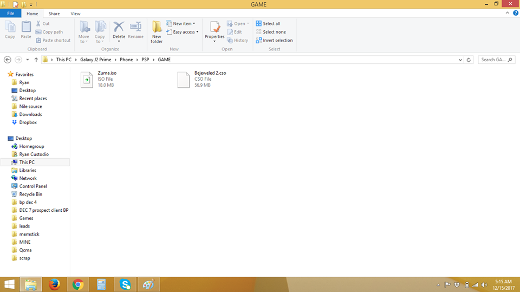Collapse the ribbon with the chevron
The image size is (520, 292).
coord(508,13)
